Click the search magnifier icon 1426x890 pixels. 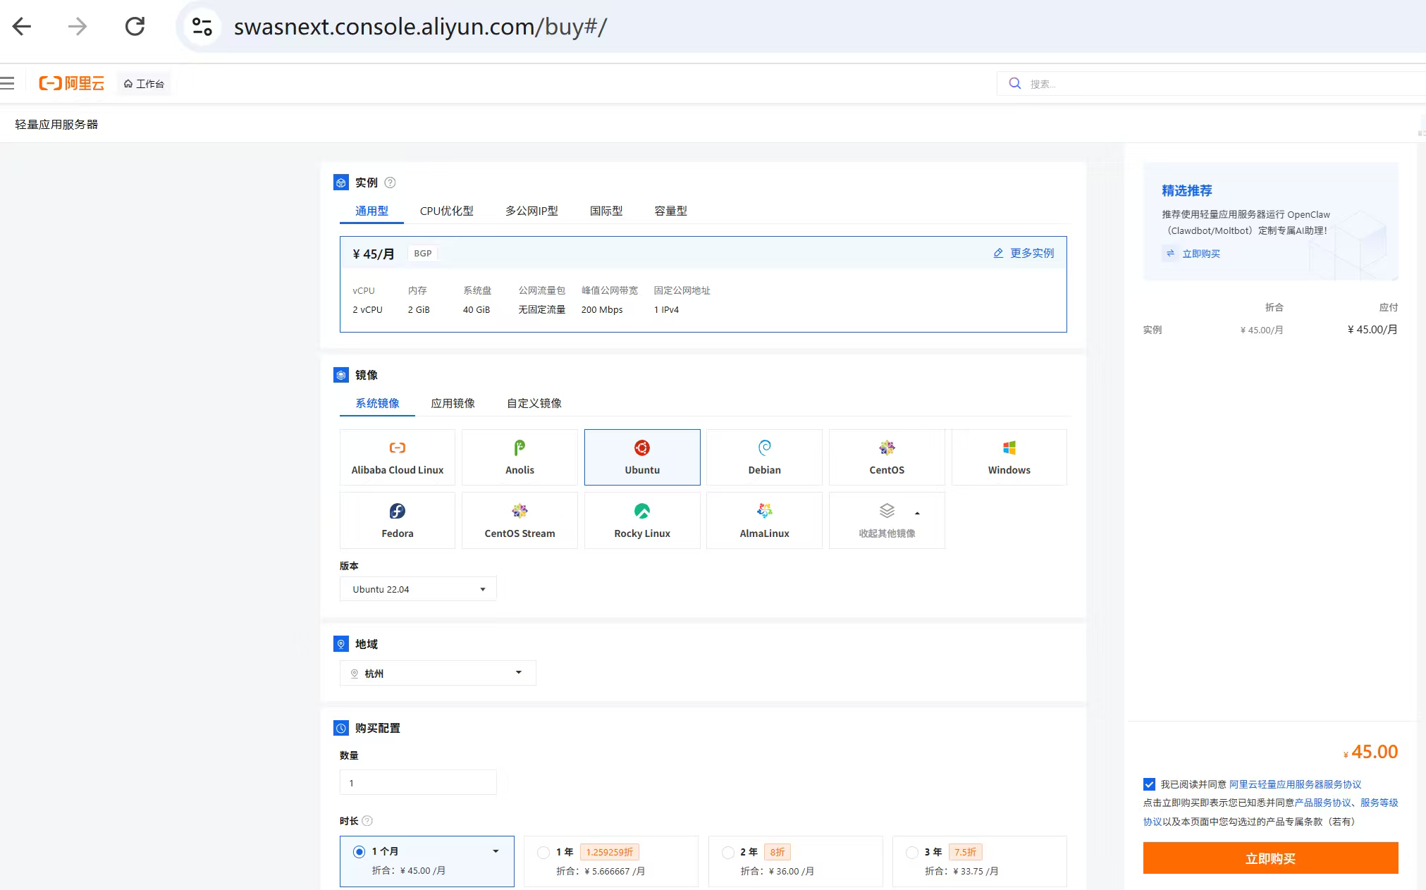tap(1015, 83)
